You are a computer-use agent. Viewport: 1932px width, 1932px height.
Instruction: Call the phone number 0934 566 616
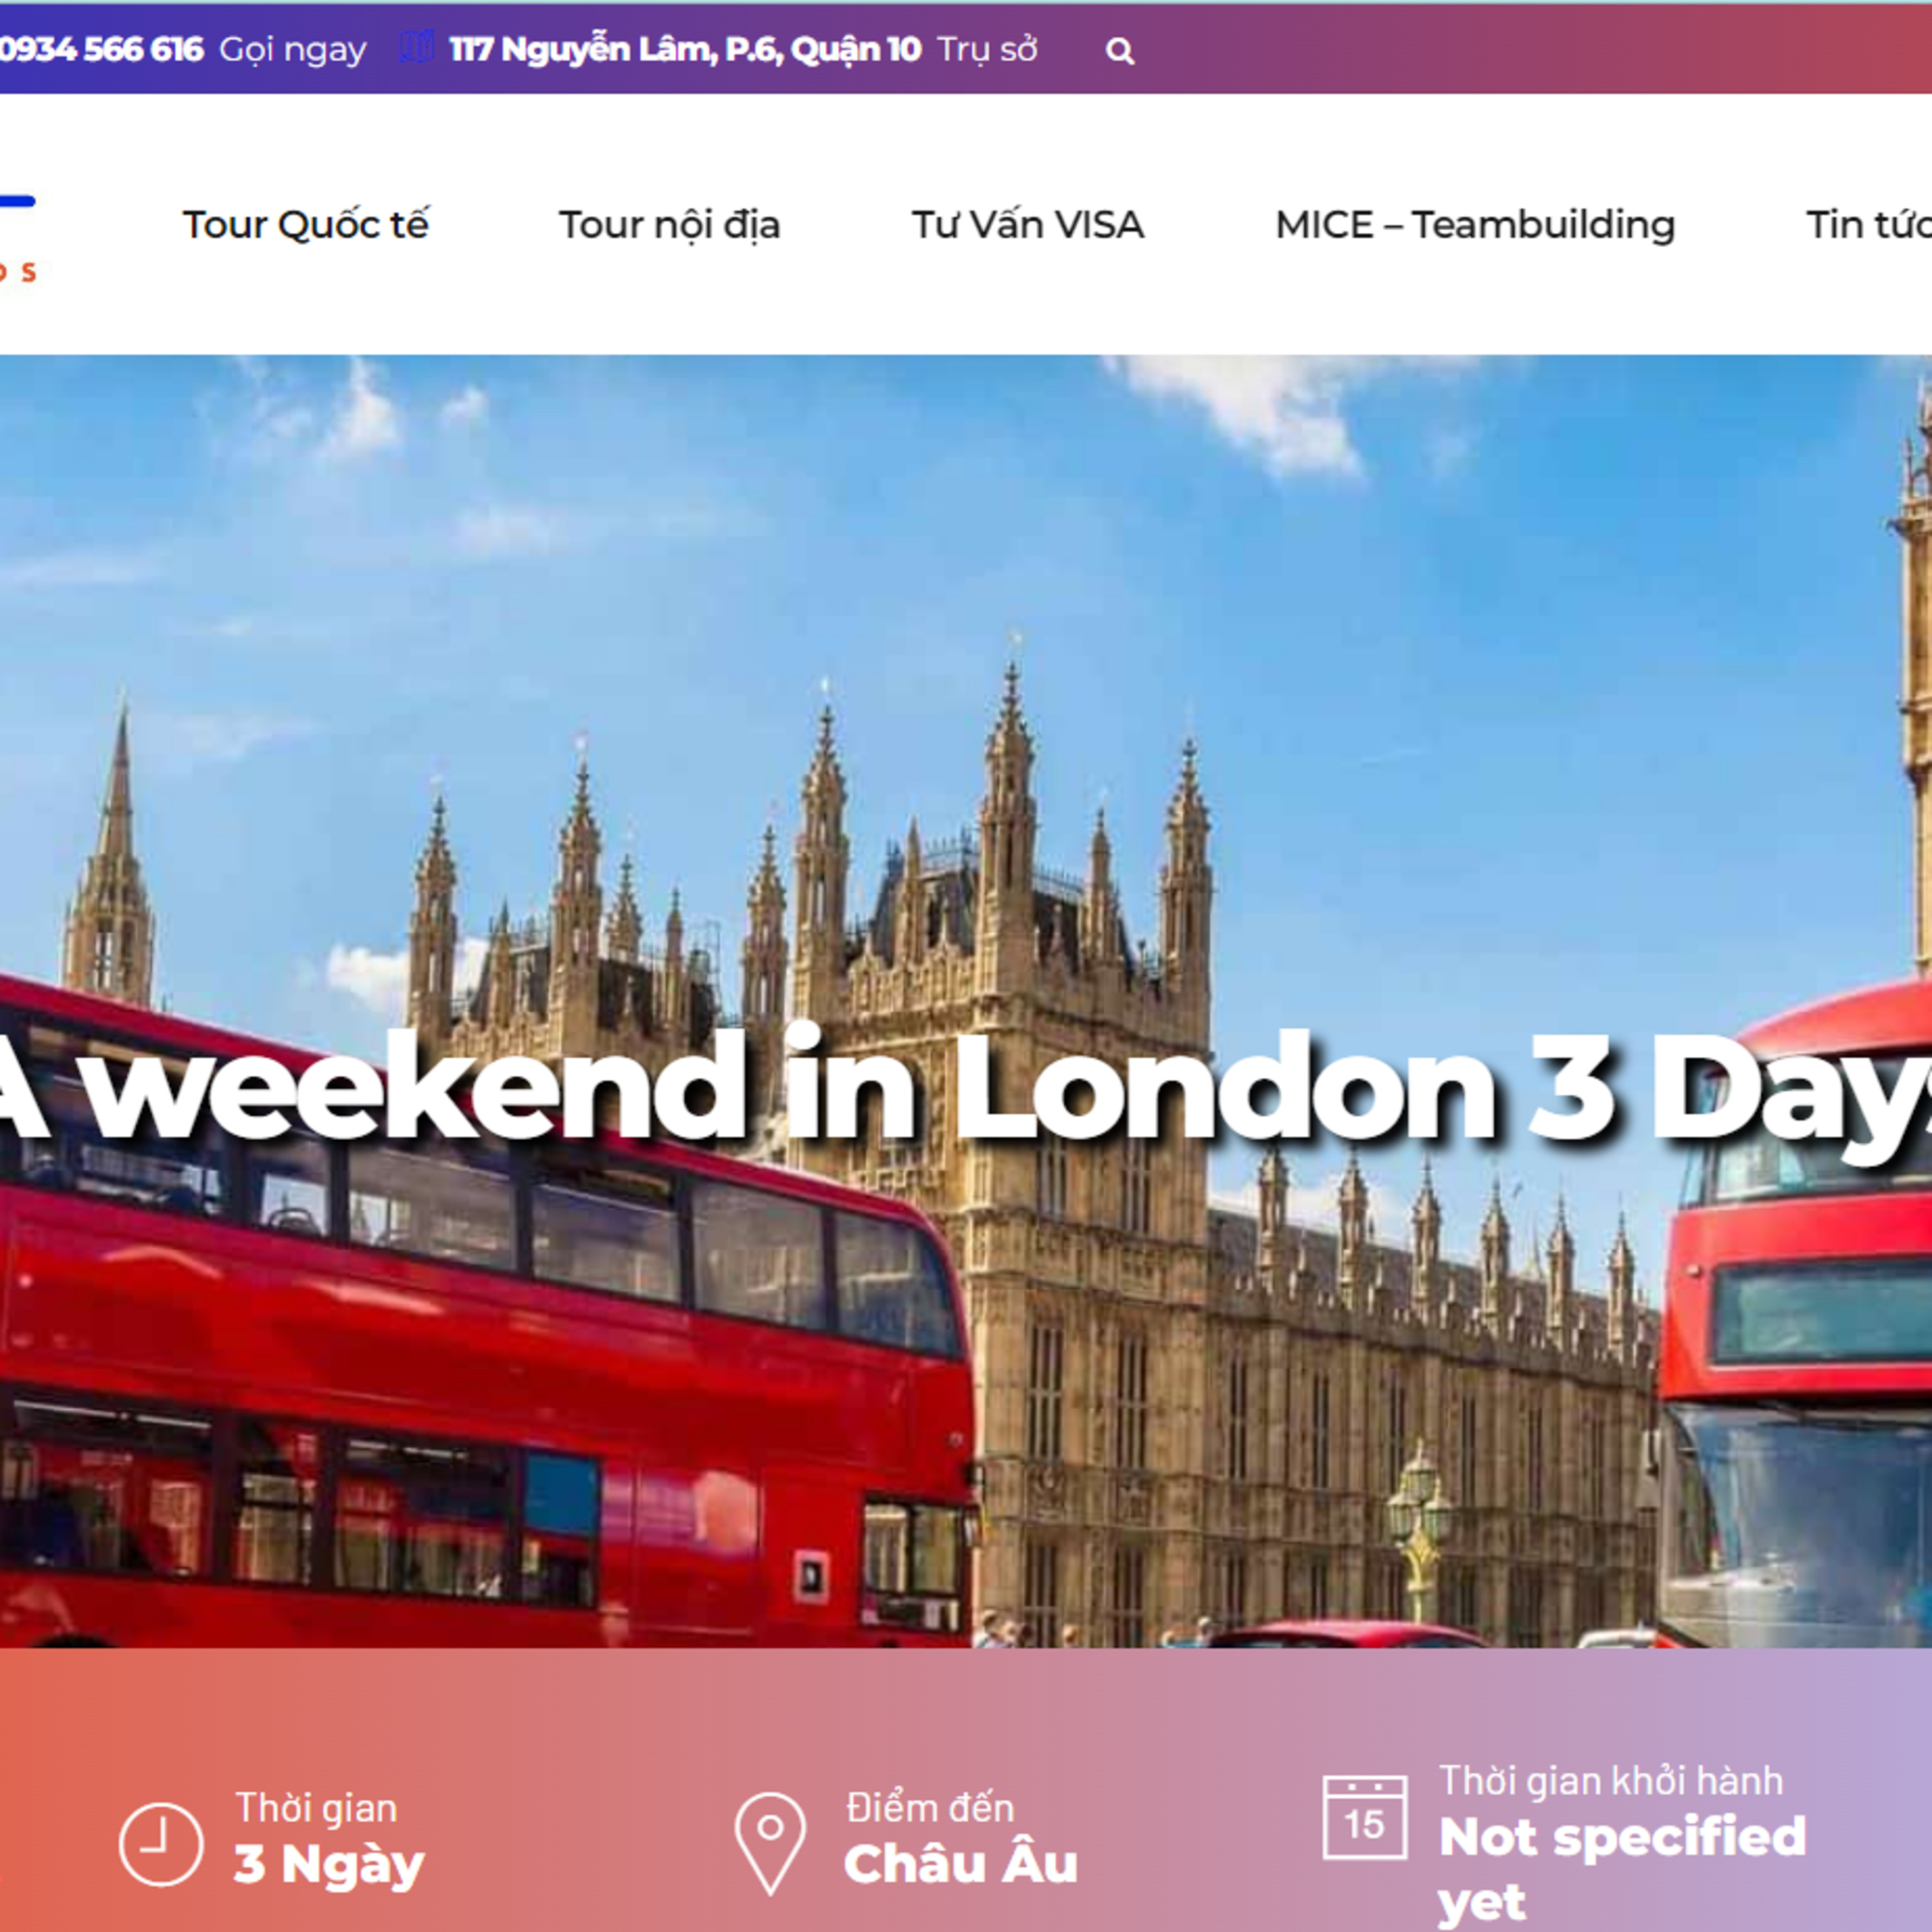click(x=101, y=49)
